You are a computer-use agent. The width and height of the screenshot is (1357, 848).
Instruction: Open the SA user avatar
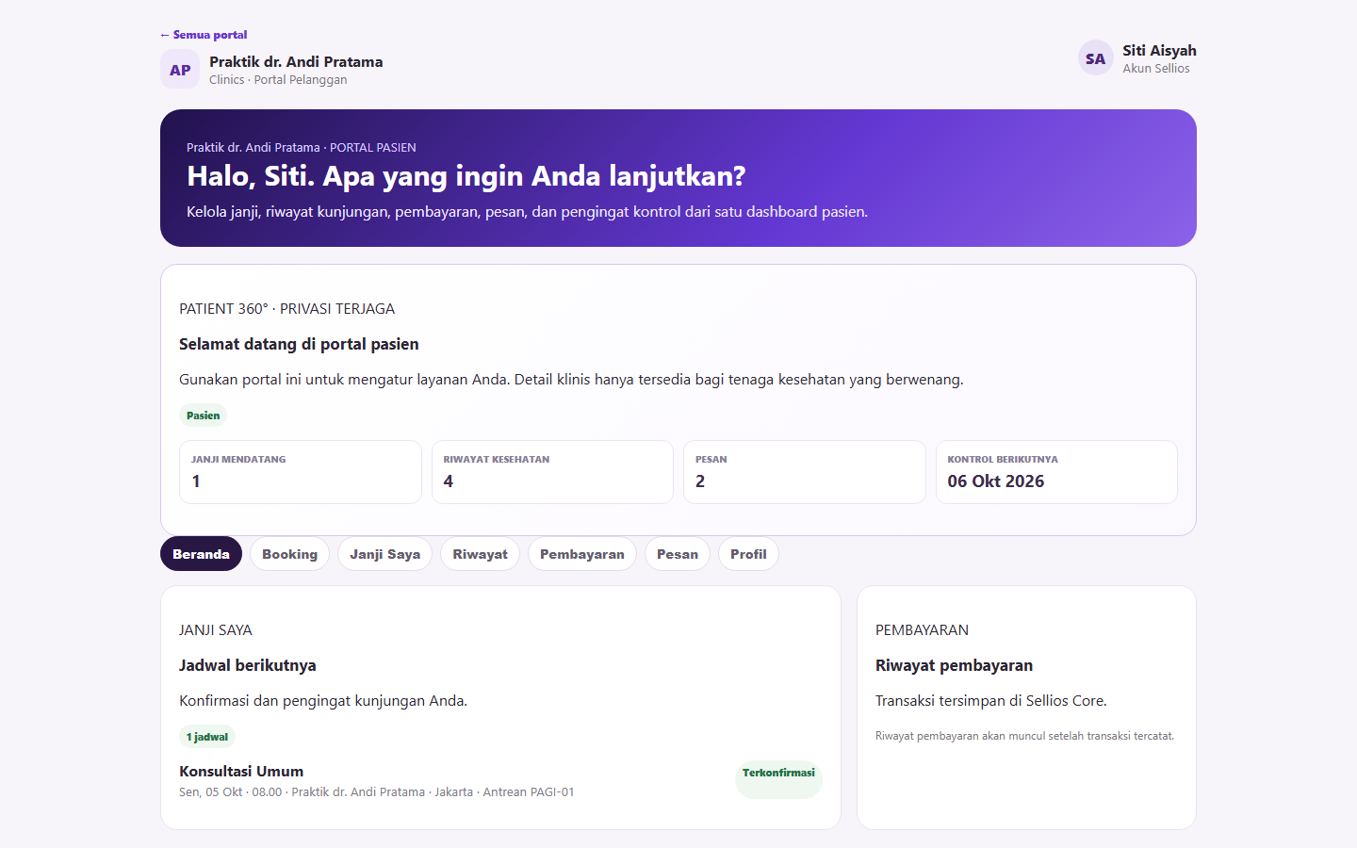tap(1095, 58)
